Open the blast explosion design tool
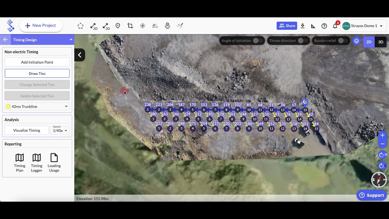This screenshot has width=389, height=219. point(155,26)
